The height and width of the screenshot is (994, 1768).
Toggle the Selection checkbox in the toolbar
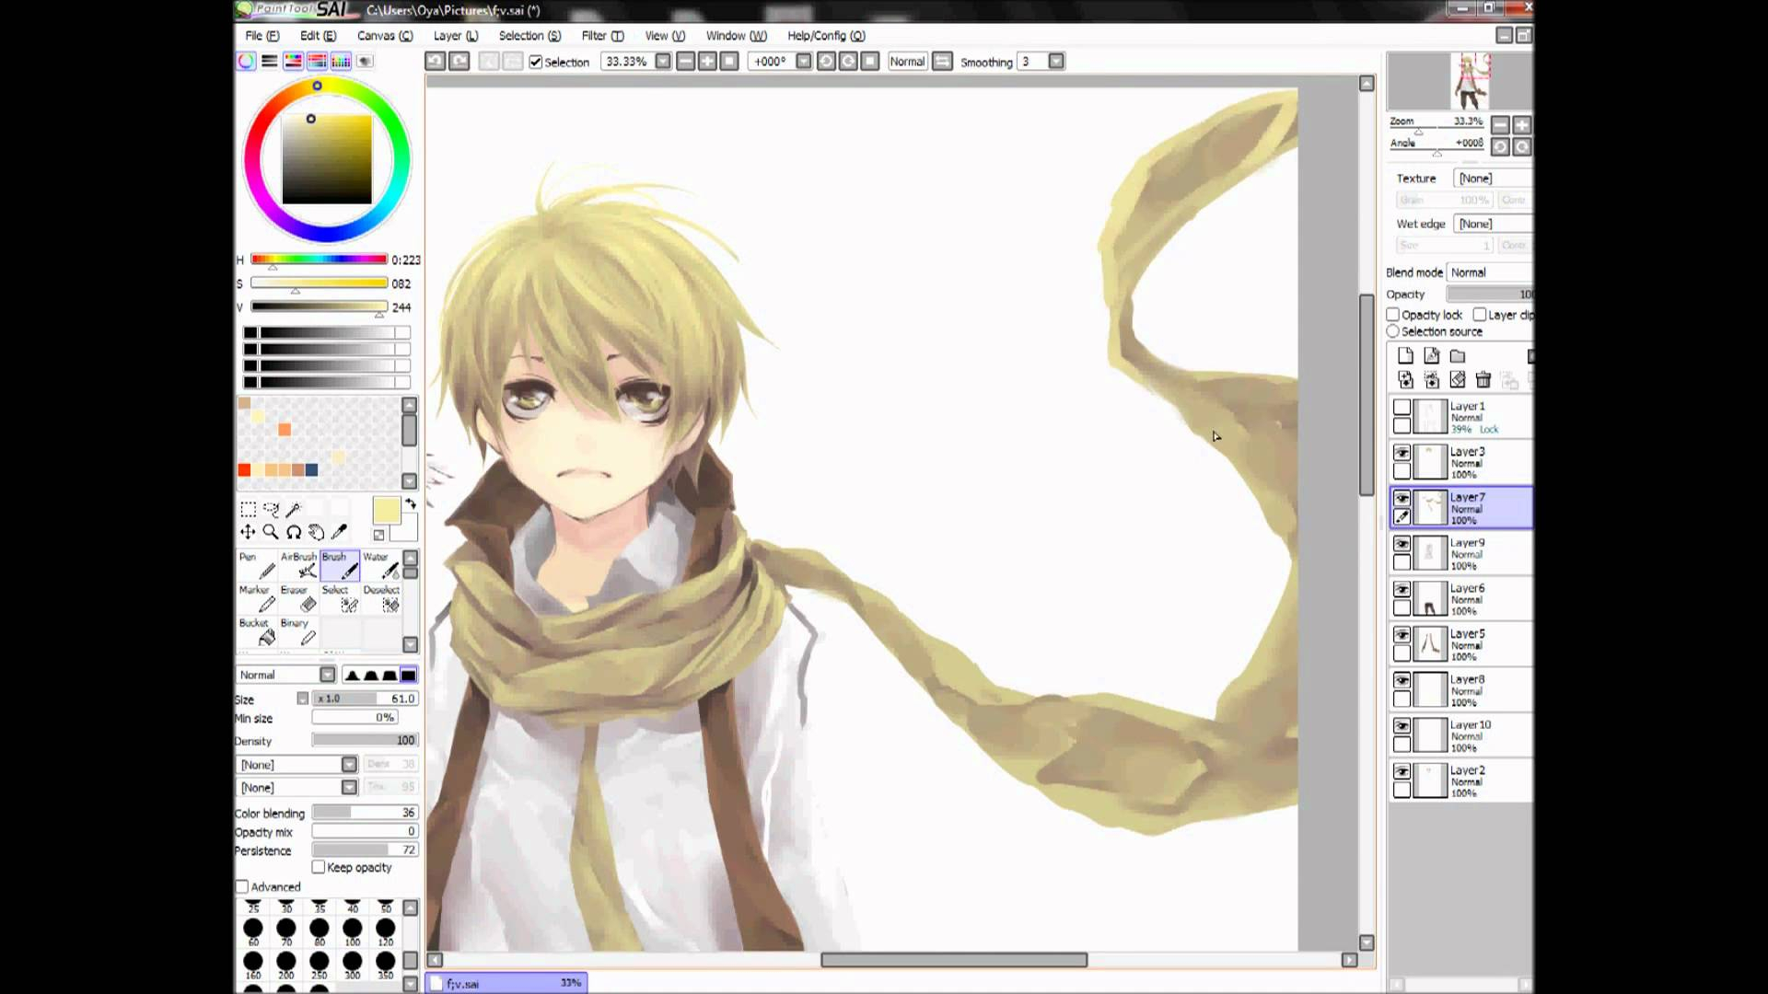(x=536, y=62)
